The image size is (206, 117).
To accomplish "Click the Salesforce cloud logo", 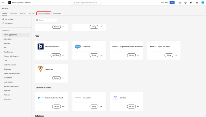I will click(78, 46).
